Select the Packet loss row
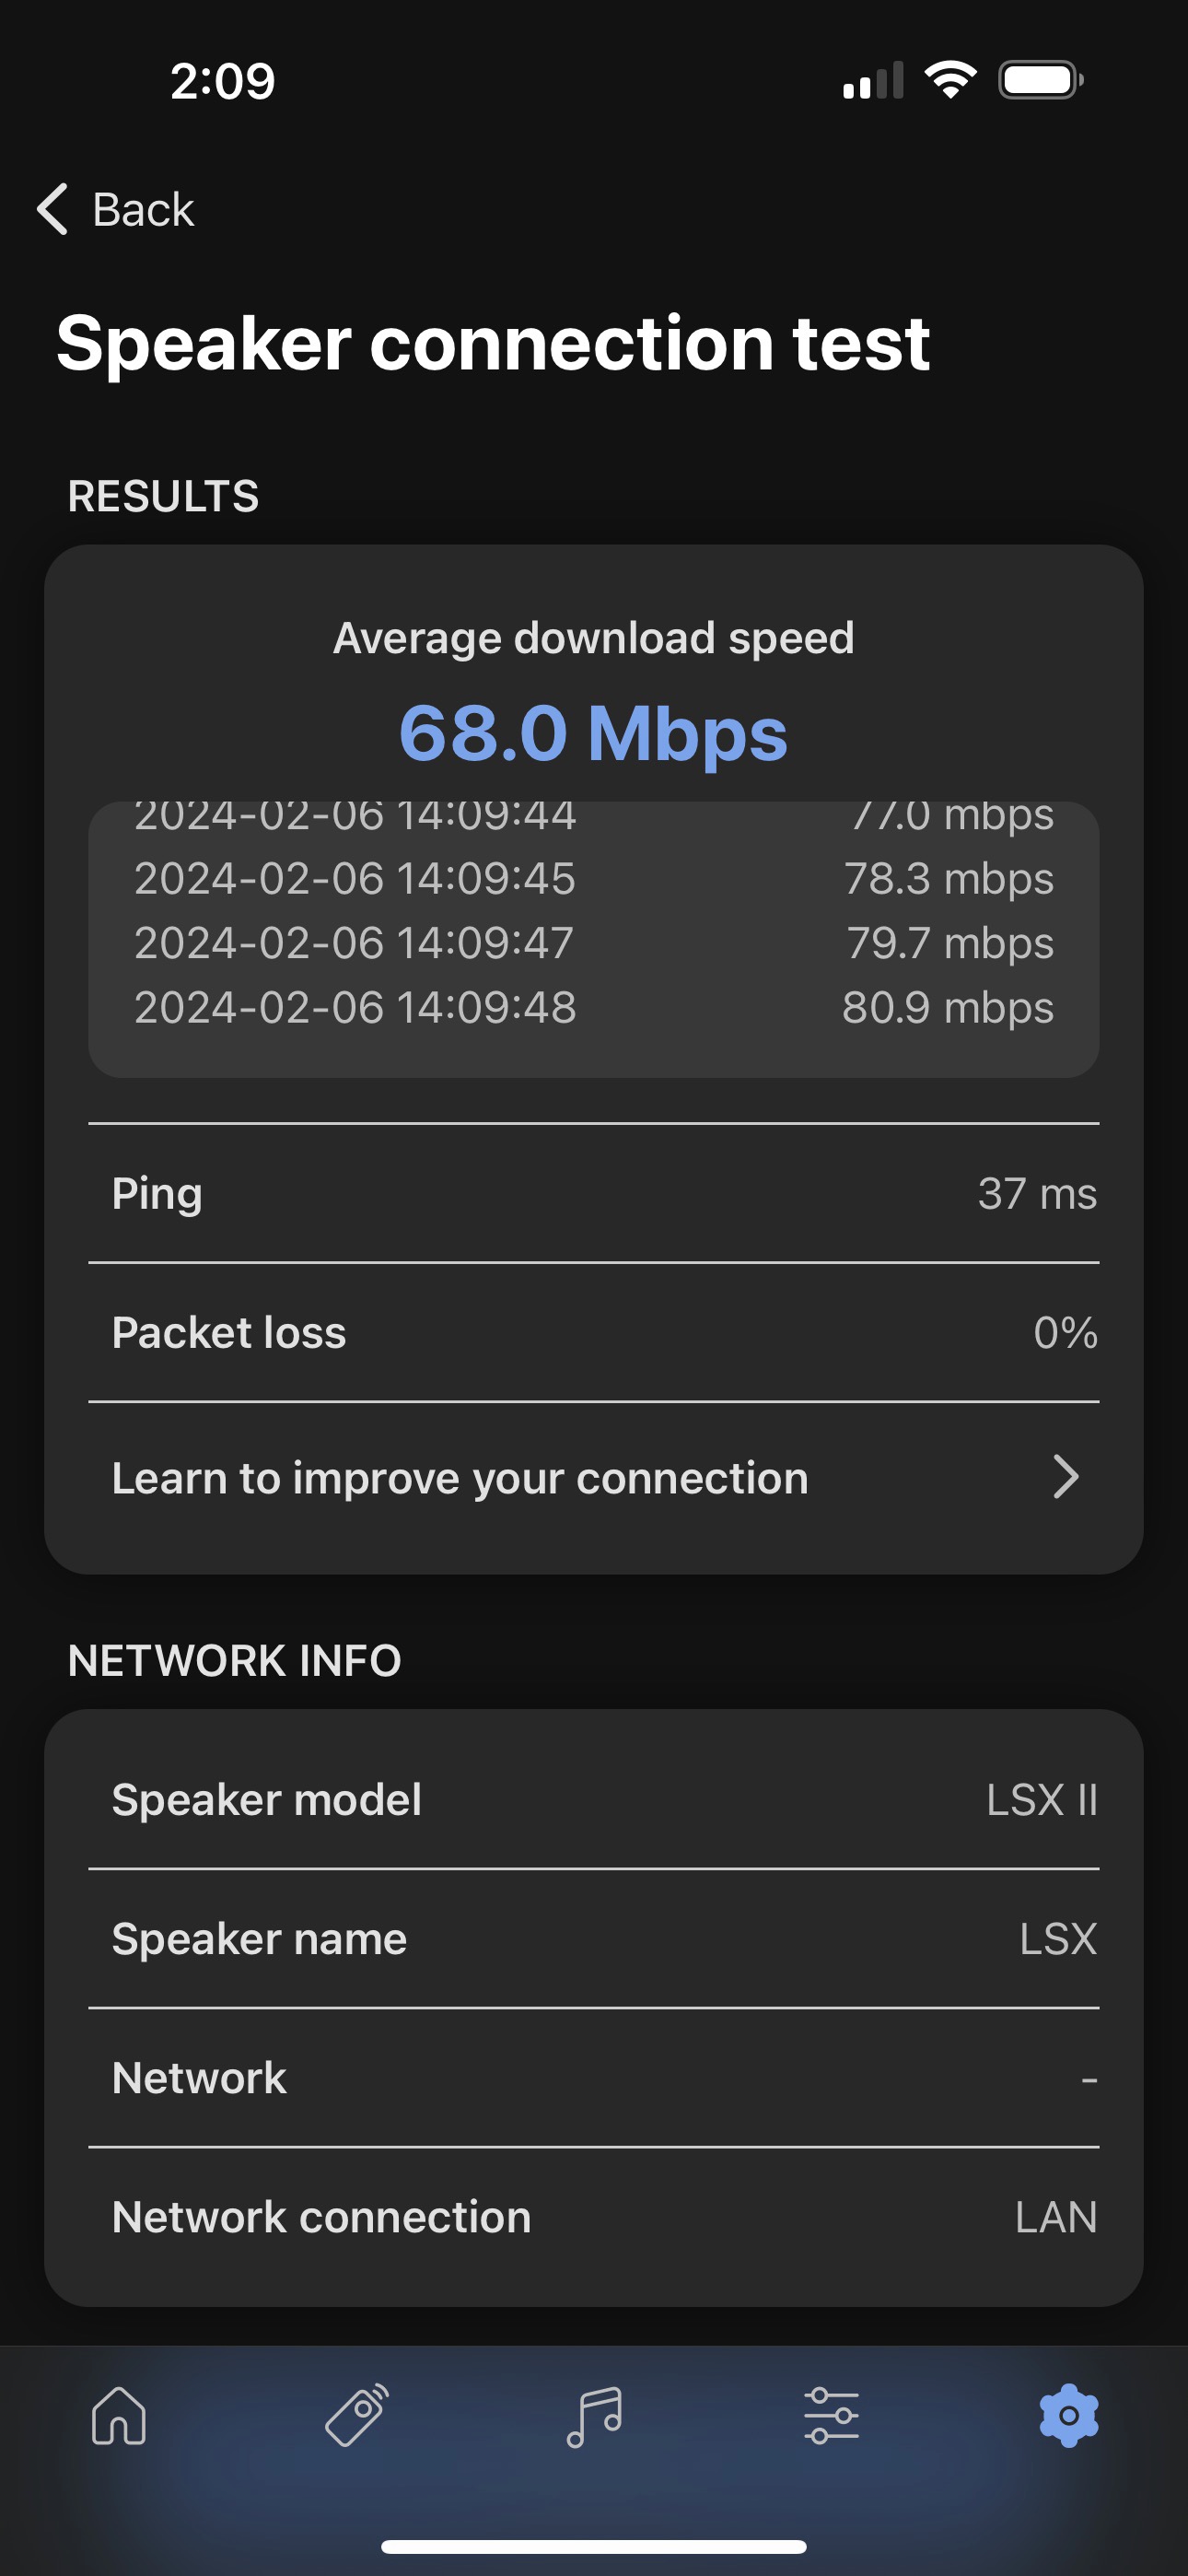Image resolution: width=1188 pixels, height=2576 pixels. [594, 1332]
